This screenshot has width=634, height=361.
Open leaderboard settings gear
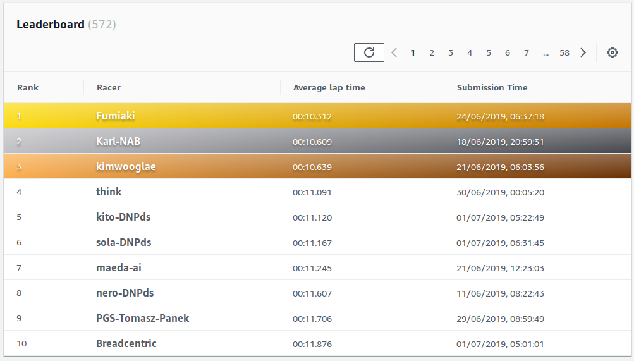pyautogui.click(x=612, y=52)
